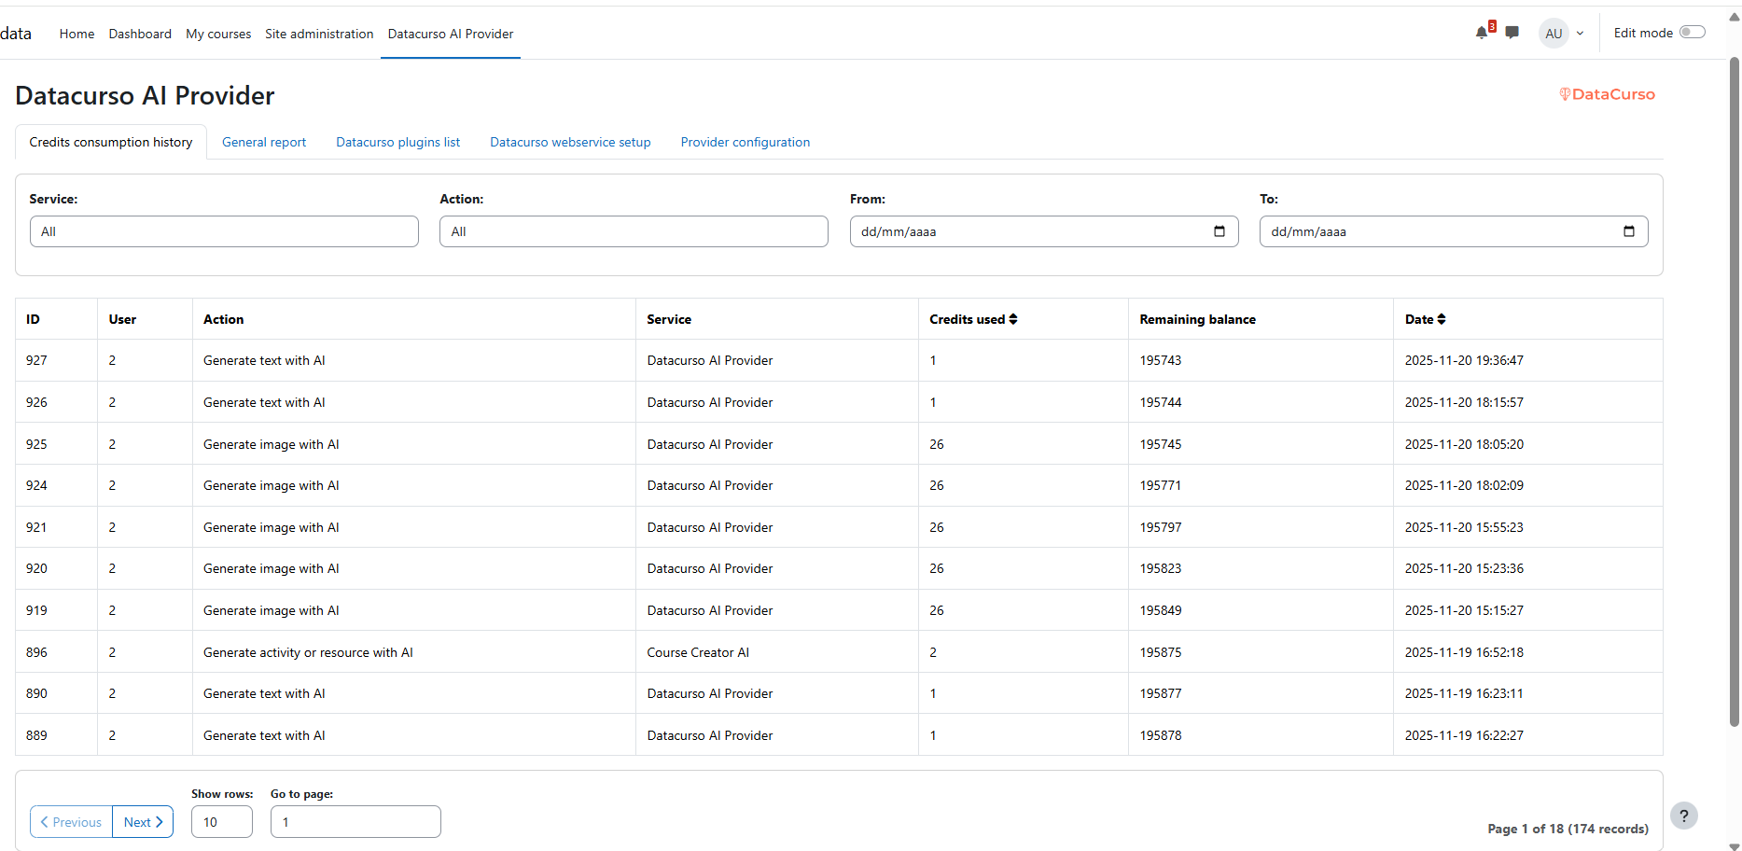1742x851 pixels.
Task: Click the Show rows input field
Action: point(222,822)
